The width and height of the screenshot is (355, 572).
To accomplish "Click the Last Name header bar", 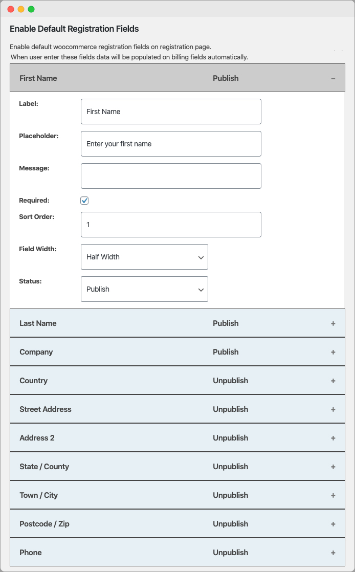I will [x=153, y=323].
